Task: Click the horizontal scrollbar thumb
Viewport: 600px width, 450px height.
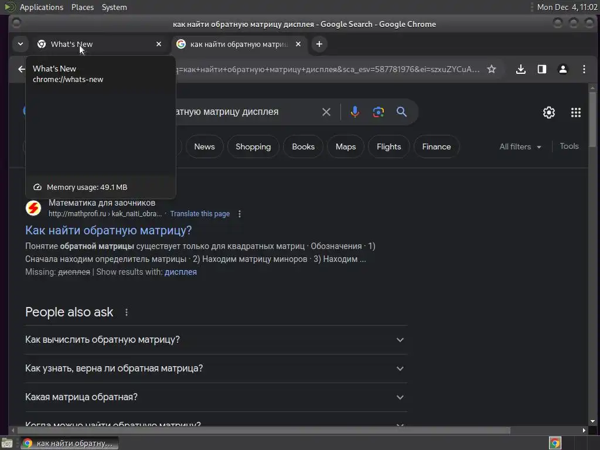Action: pos(264,431)
